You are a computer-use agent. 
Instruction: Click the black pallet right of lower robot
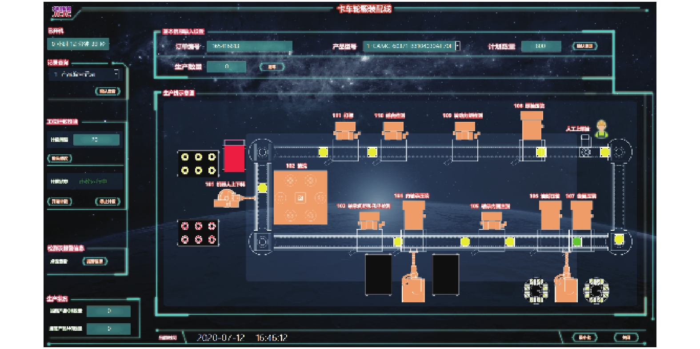coord(446,274)
